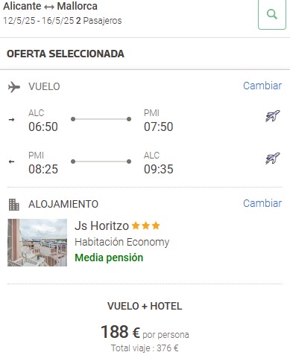Viewport: 290px width, 355px height.
Task: Click the 188 € per person price
Action: click(145, 332)
